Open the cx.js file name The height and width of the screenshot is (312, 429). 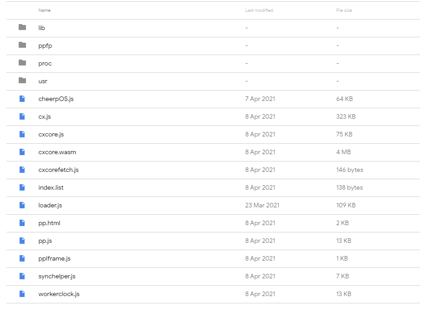45,116
